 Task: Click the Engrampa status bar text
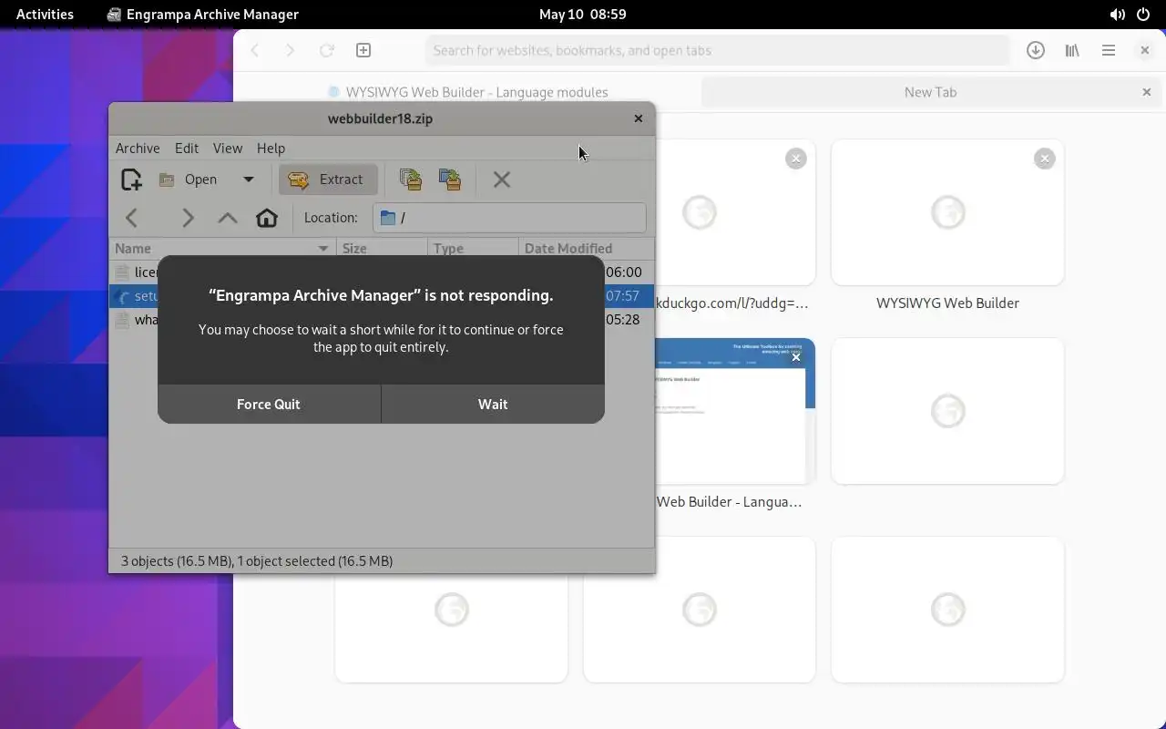click(257, 560)
